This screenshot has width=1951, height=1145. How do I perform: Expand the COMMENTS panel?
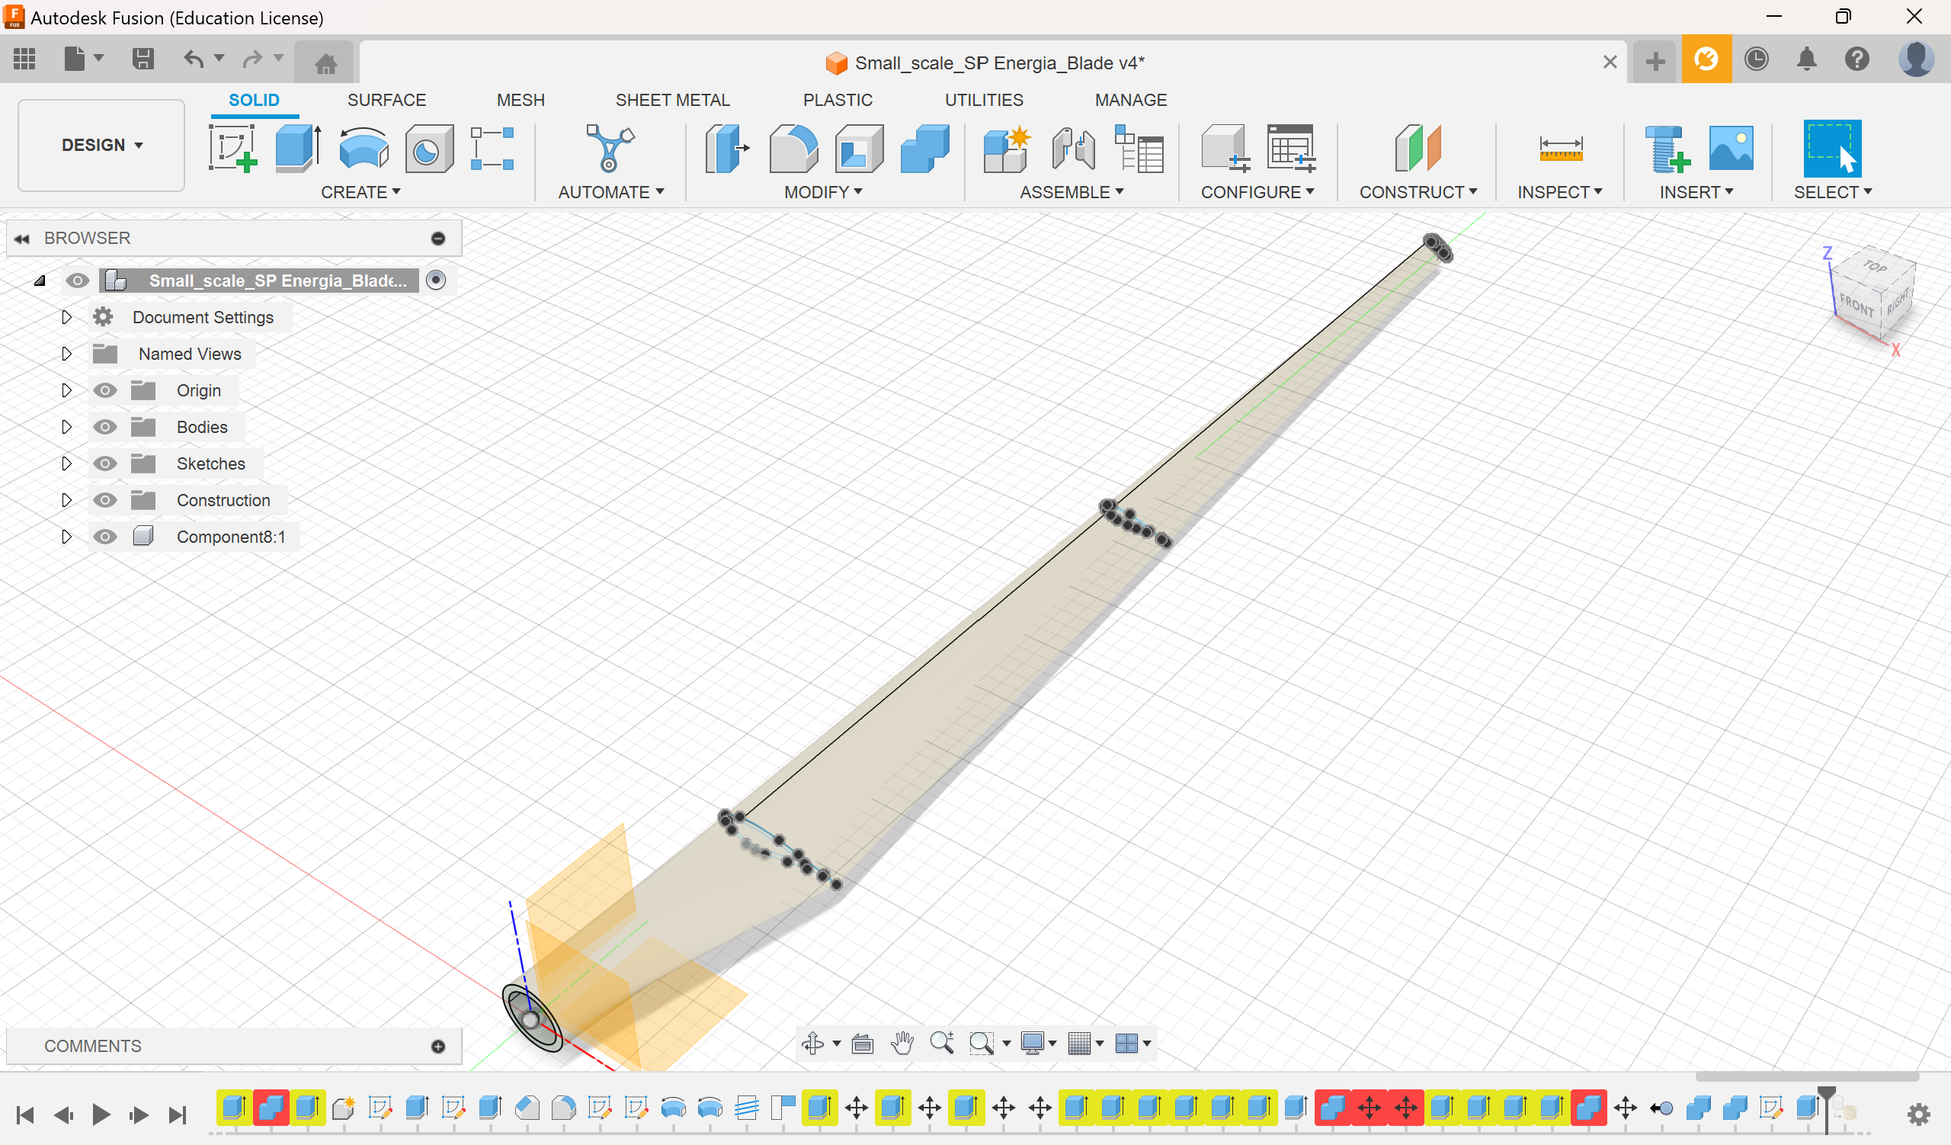click(438, 1047)
